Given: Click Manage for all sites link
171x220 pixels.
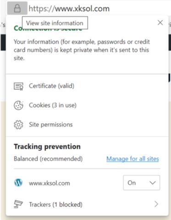Looking at the screenshot, I should coord(132,159).
